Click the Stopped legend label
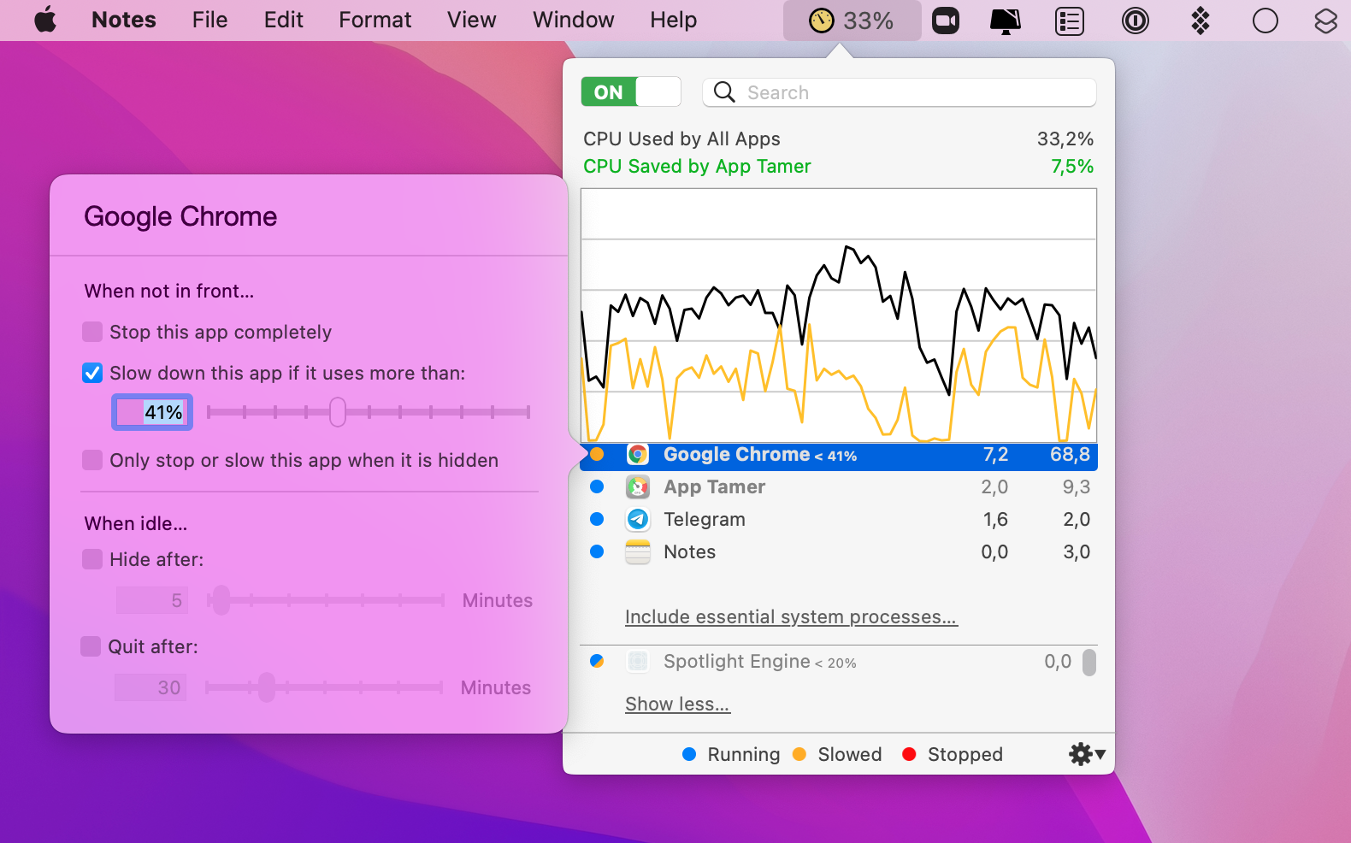Viewport: 1351px width, 843px height. [x=965, y=754]
